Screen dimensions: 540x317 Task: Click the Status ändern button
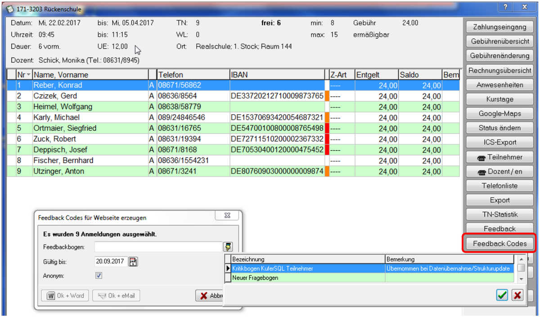coord(499,128)
